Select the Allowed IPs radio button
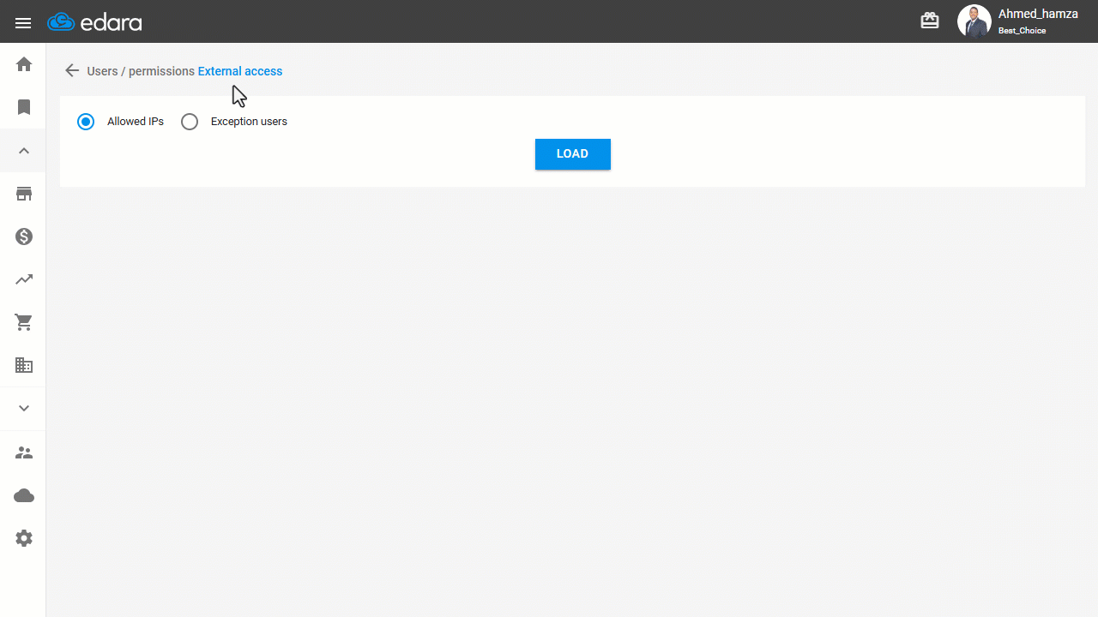The width and height of the screenshot is (1098, 617). [86, 122]
